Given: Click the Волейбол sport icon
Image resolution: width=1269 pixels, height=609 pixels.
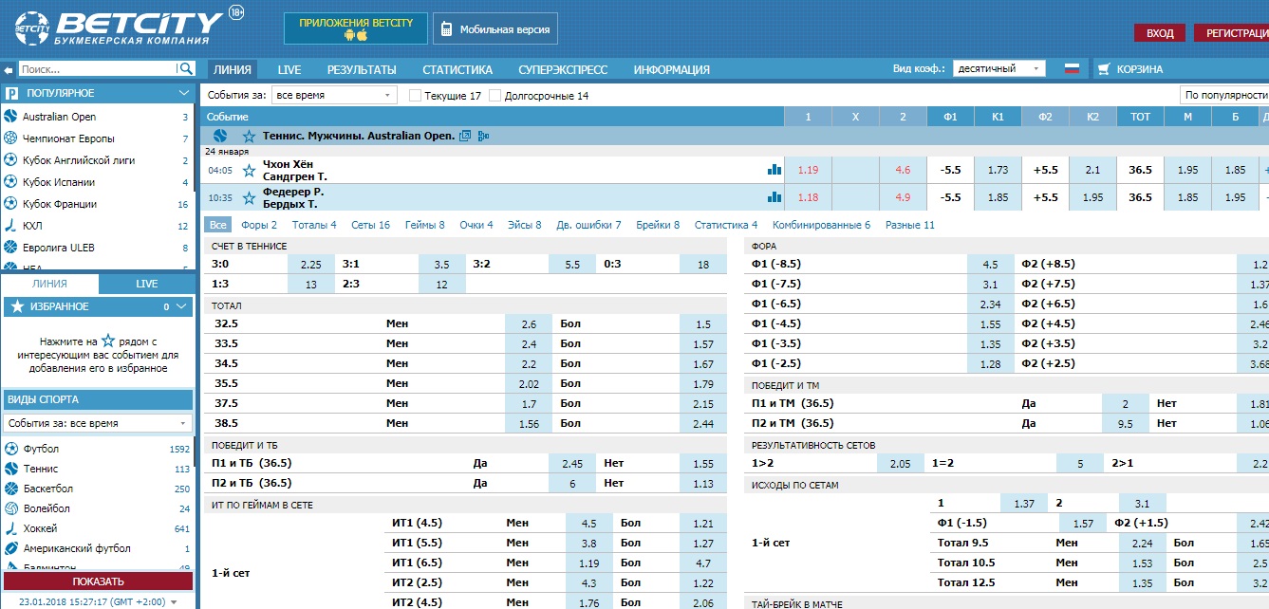Looking at the screenshot, I should [11, 508].
